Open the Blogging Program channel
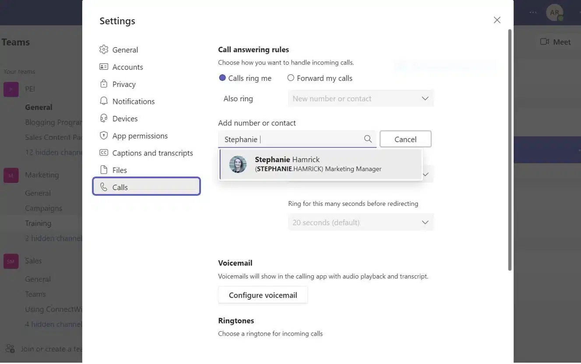Viewport: 581px width, 364px height. point(53,122)
